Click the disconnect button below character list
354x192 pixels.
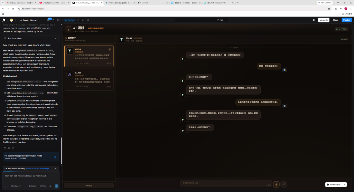pos(89,186)
